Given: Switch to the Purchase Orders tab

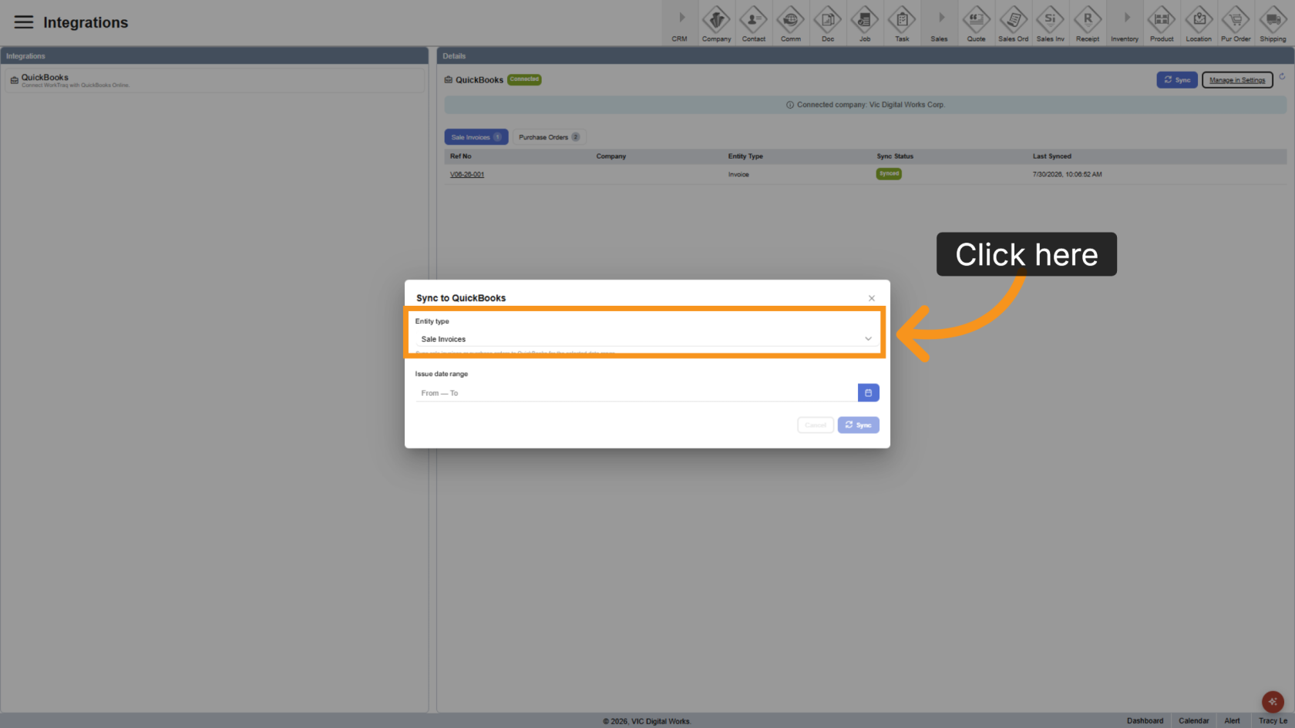Looking at the screenshot, I should coord(549,137).
